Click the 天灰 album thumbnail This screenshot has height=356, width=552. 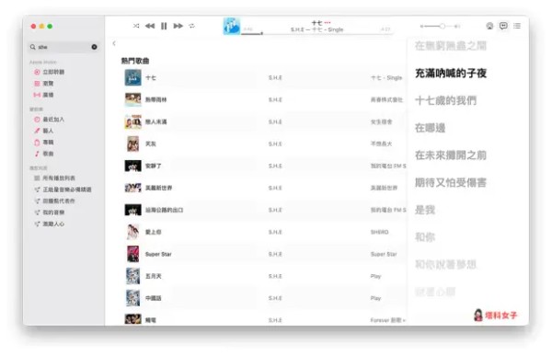133,144
